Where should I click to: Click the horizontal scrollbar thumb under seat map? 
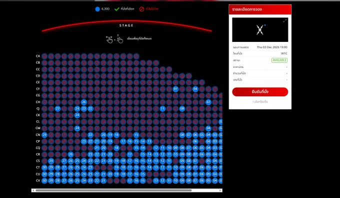click(x=113, y=191)
